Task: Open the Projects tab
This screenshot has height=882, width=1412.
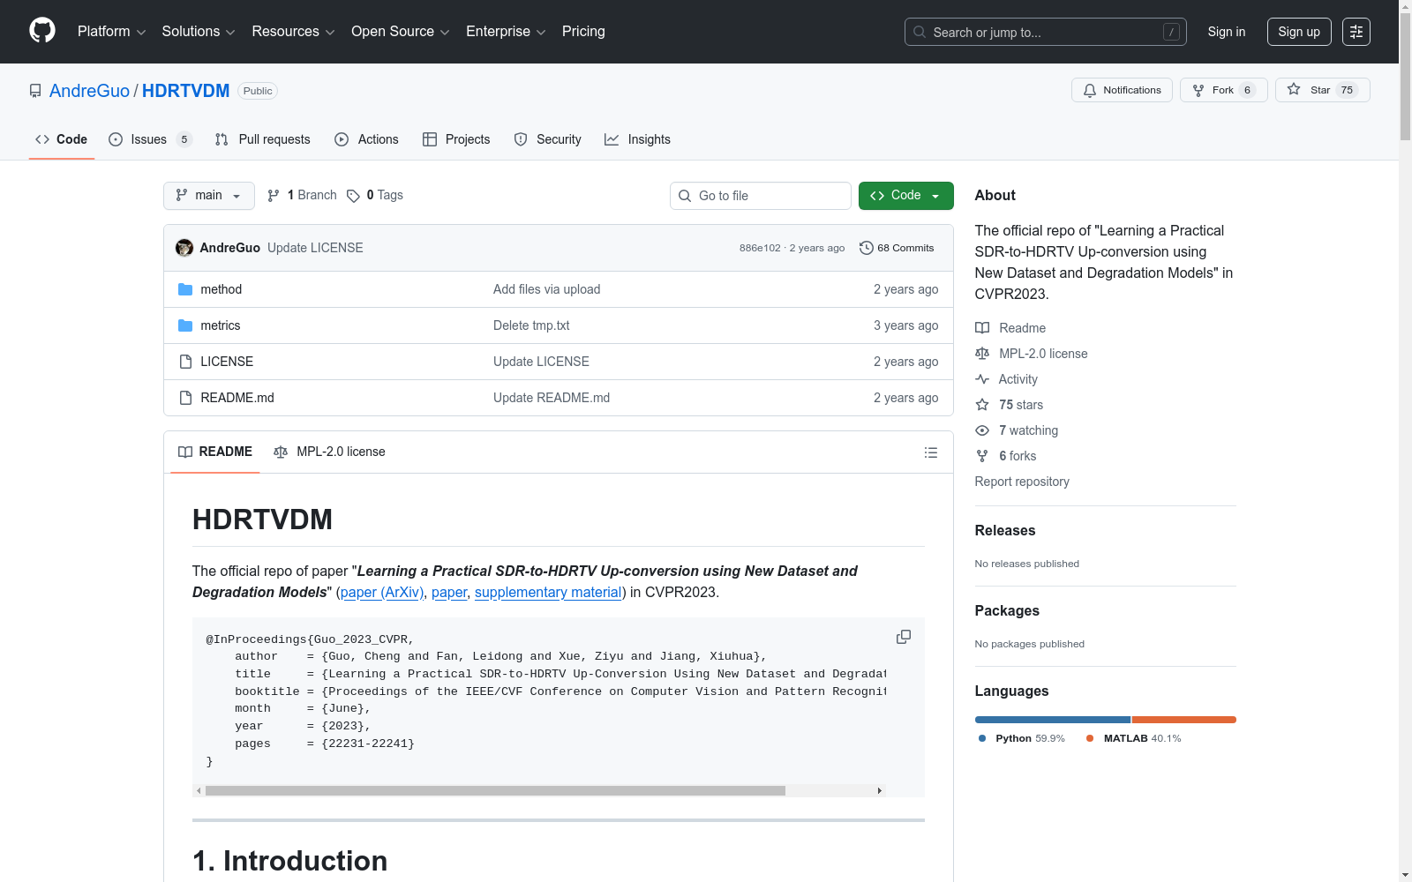Action: [456, 139]
